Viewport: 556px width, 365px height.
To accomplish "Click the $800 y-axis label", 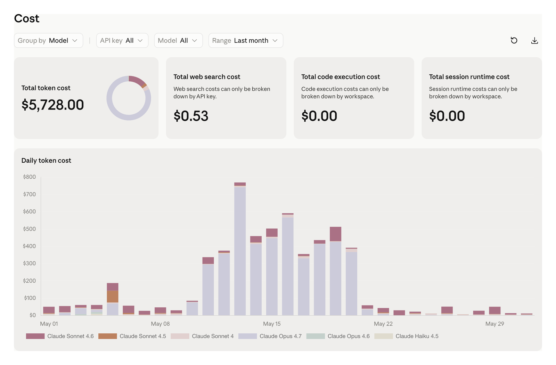I will [x=30, y=177].
